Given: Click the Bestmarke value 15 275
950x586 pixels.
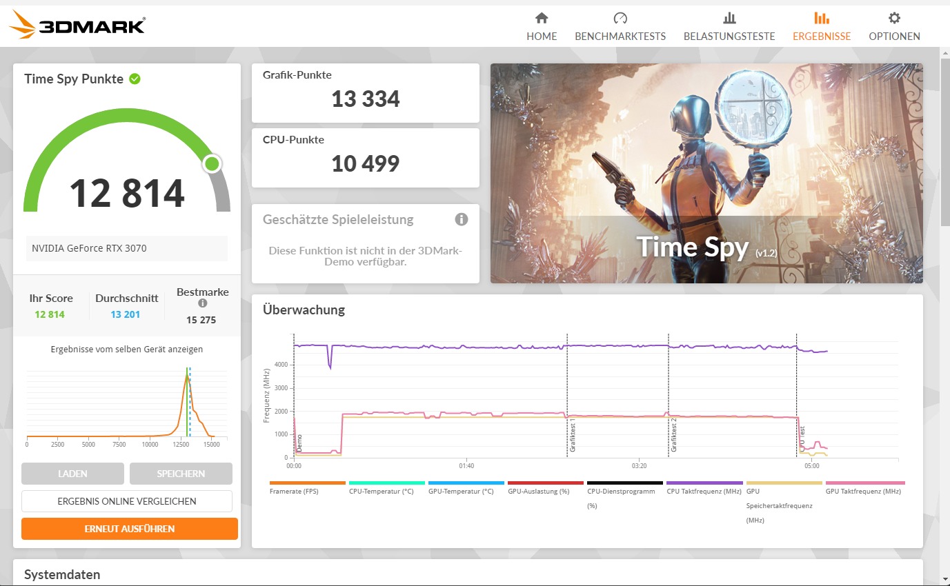Looking at the screenshot, I should 201,320.
